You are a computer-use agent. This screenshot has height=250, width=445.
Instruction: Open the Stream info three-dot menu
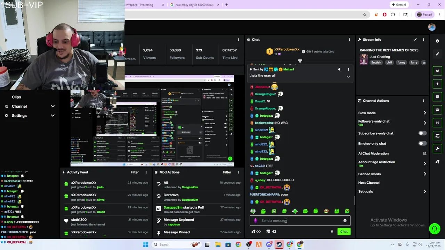tap(423, 40)
